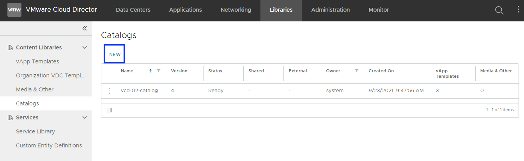Open the column chooser icon below the table

coord(110,110)
